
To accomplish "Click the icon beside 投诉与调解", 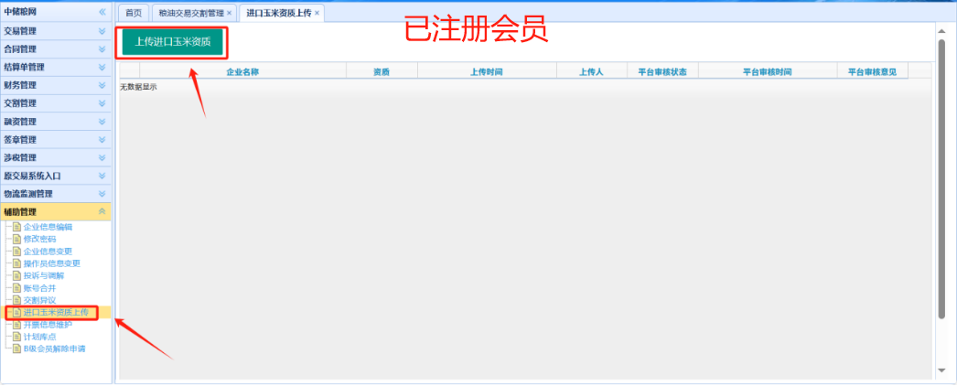I will (x=16, y=275).
